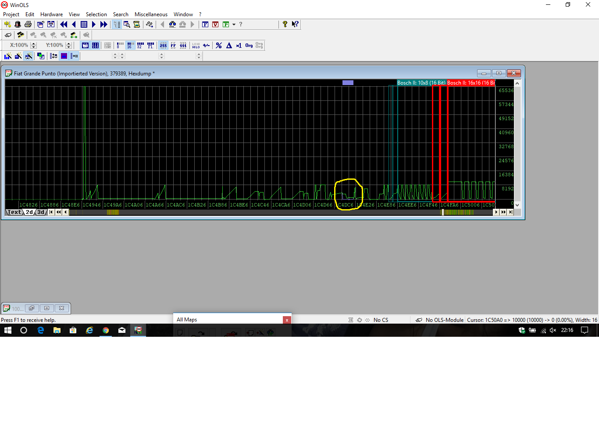Open the Miscellaneous menu
Image resolution: width=599 pixels, height=435 pixels.
pos(151,14)
